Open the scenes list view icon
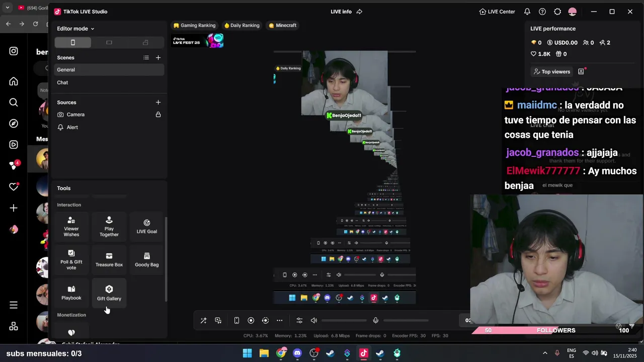This screenshot has width=644, height=362. pos(146,58)
